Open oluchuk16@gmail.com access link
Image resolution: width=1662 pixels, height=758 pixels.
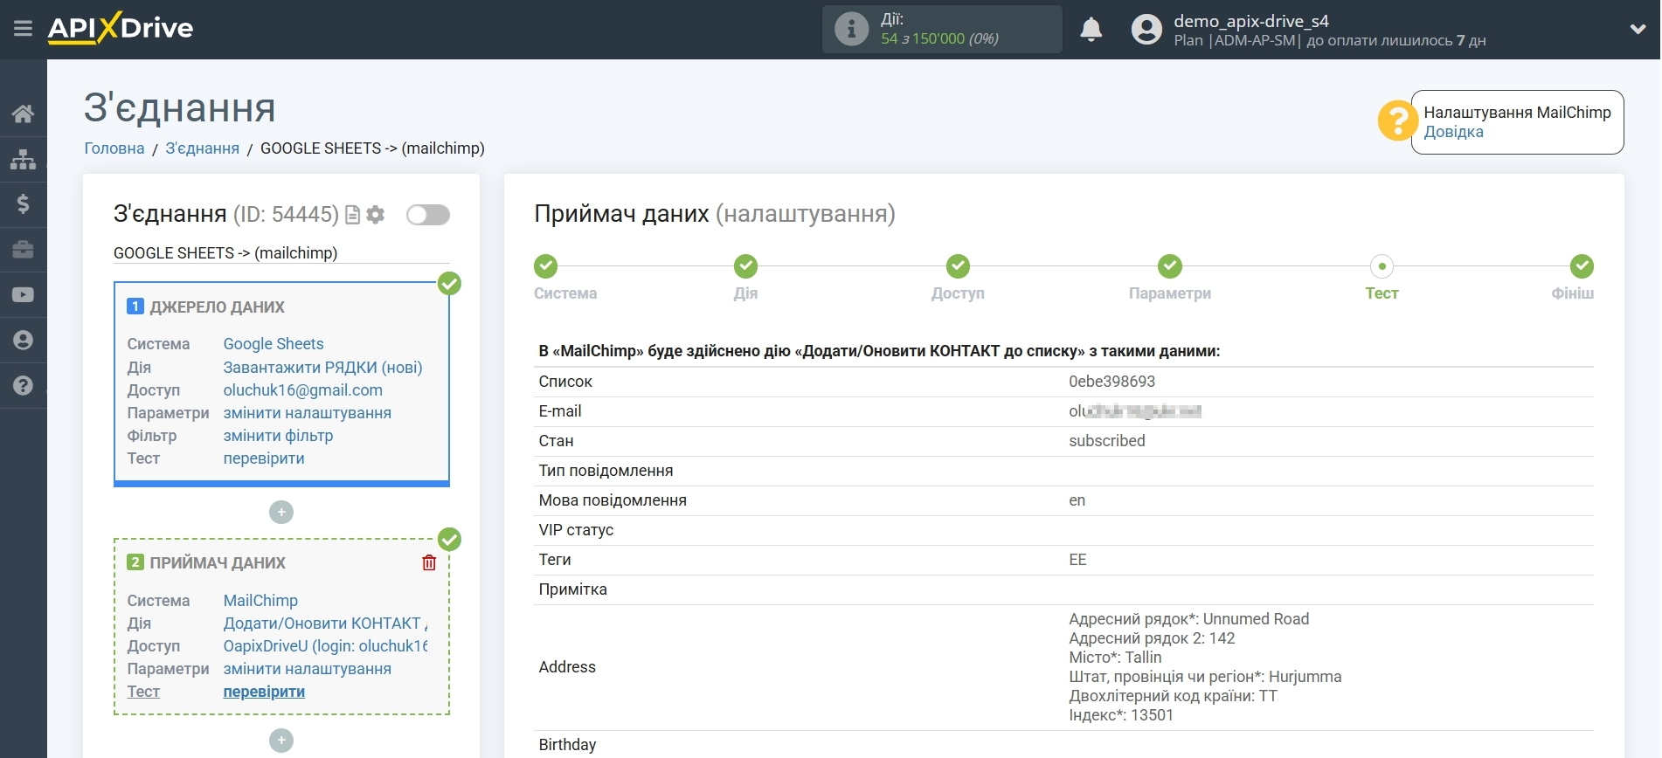pos(302,390)
